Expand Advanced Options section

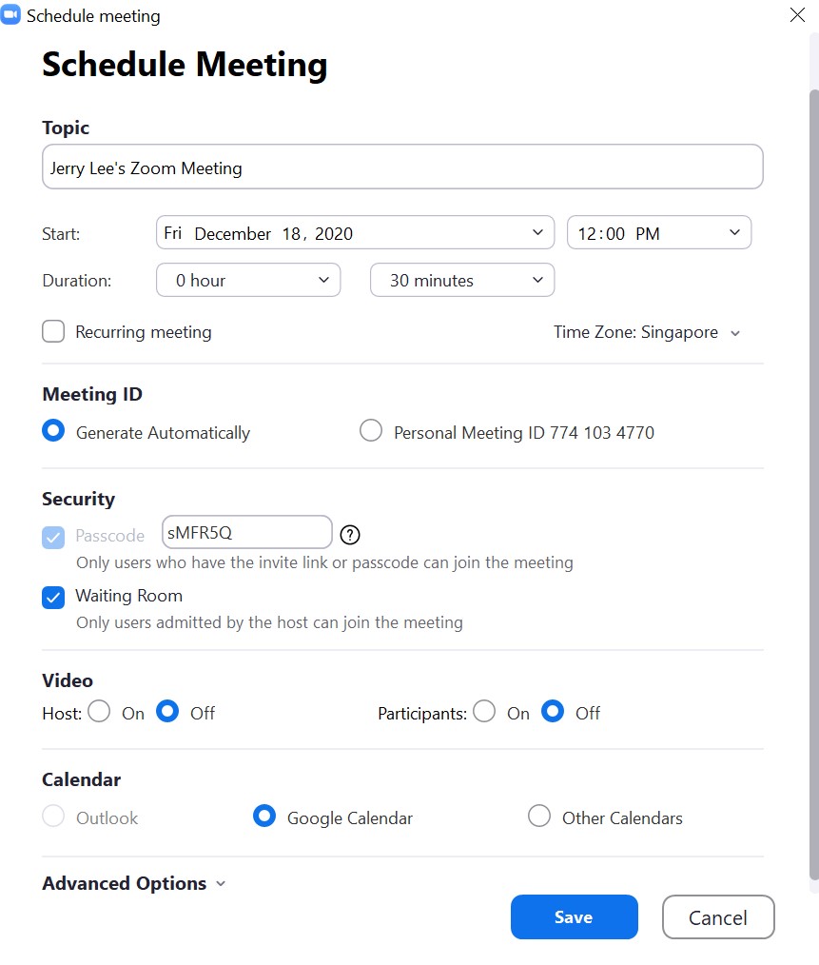click(133, 883)
